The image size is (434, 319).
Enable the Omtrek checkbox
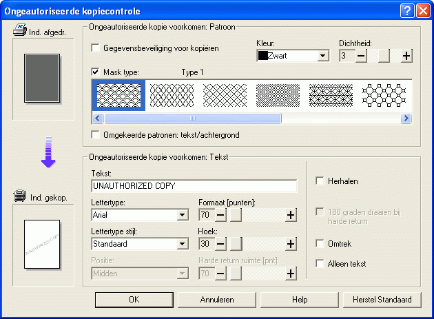(320, 243)
